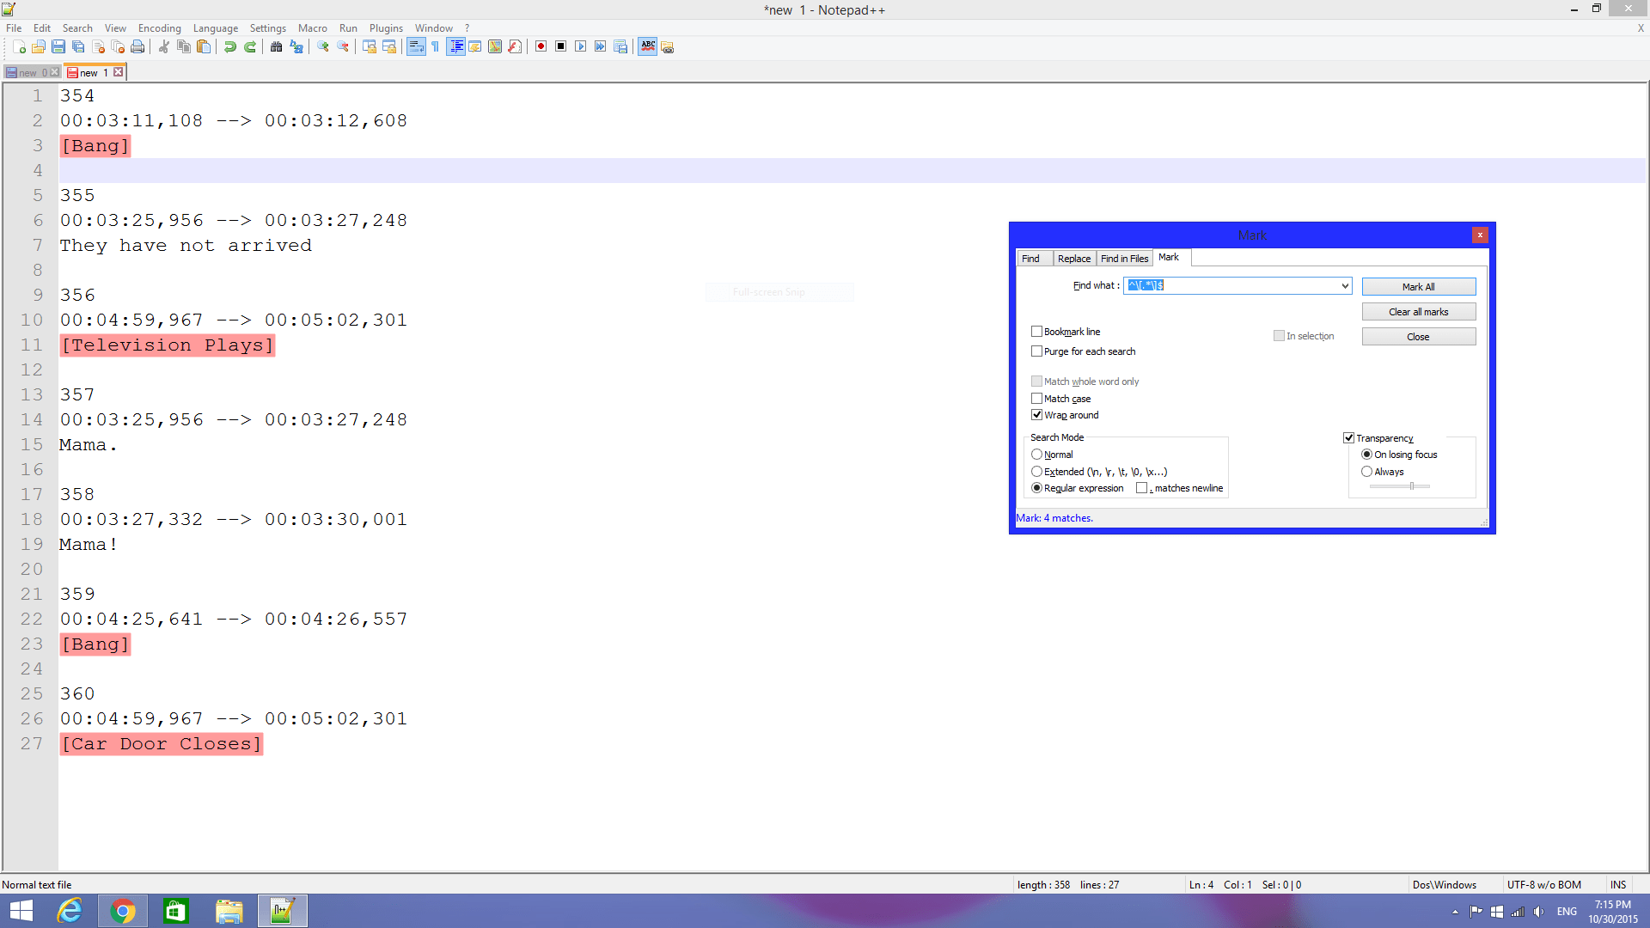Viewport: 1650px width, 928px height.
Task: Select the Normal search mode radio button
Action: click(1037, 454)
